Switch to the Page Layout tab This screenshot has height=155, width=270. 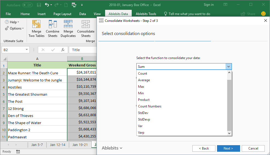62,14
